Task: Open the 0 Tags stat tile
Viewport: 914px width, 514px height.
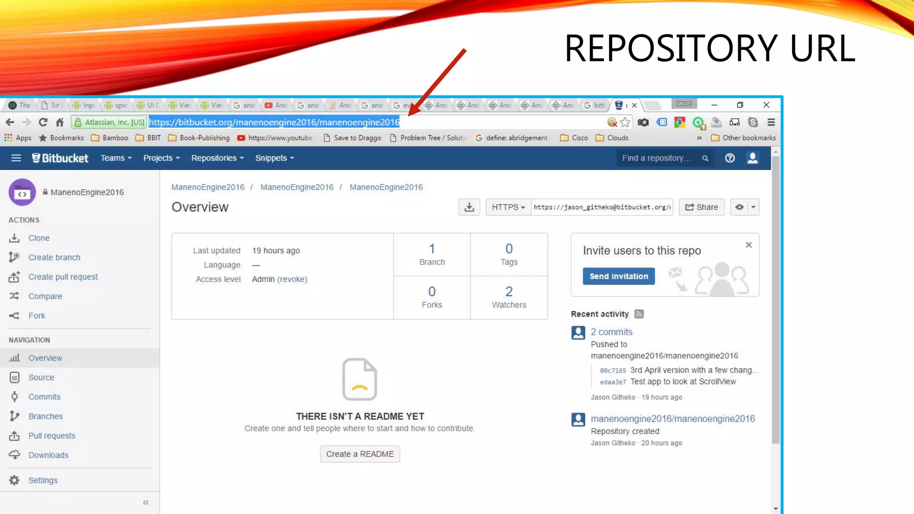Action: click(x=509, y=254)
